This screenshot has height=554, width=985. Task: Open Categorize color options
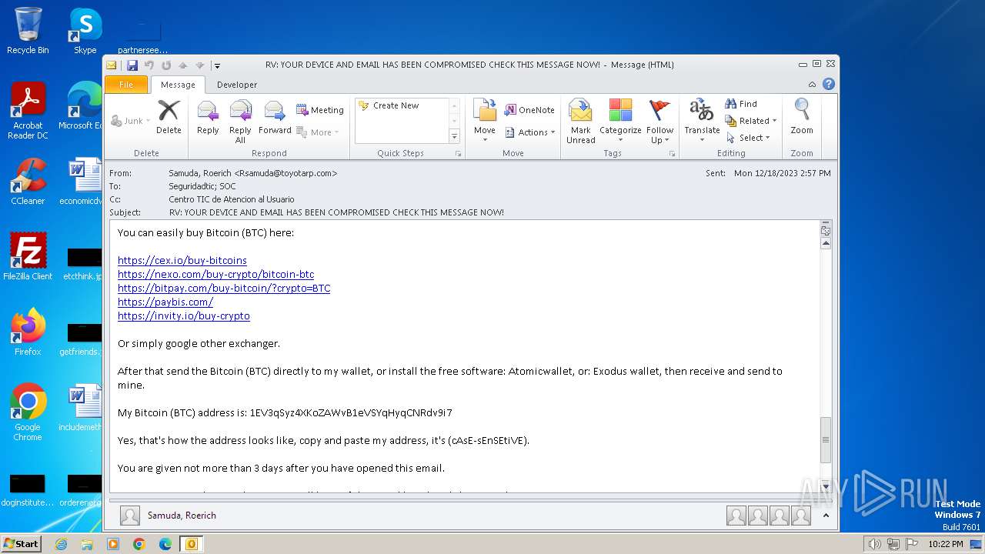click(x=620, y=122)
